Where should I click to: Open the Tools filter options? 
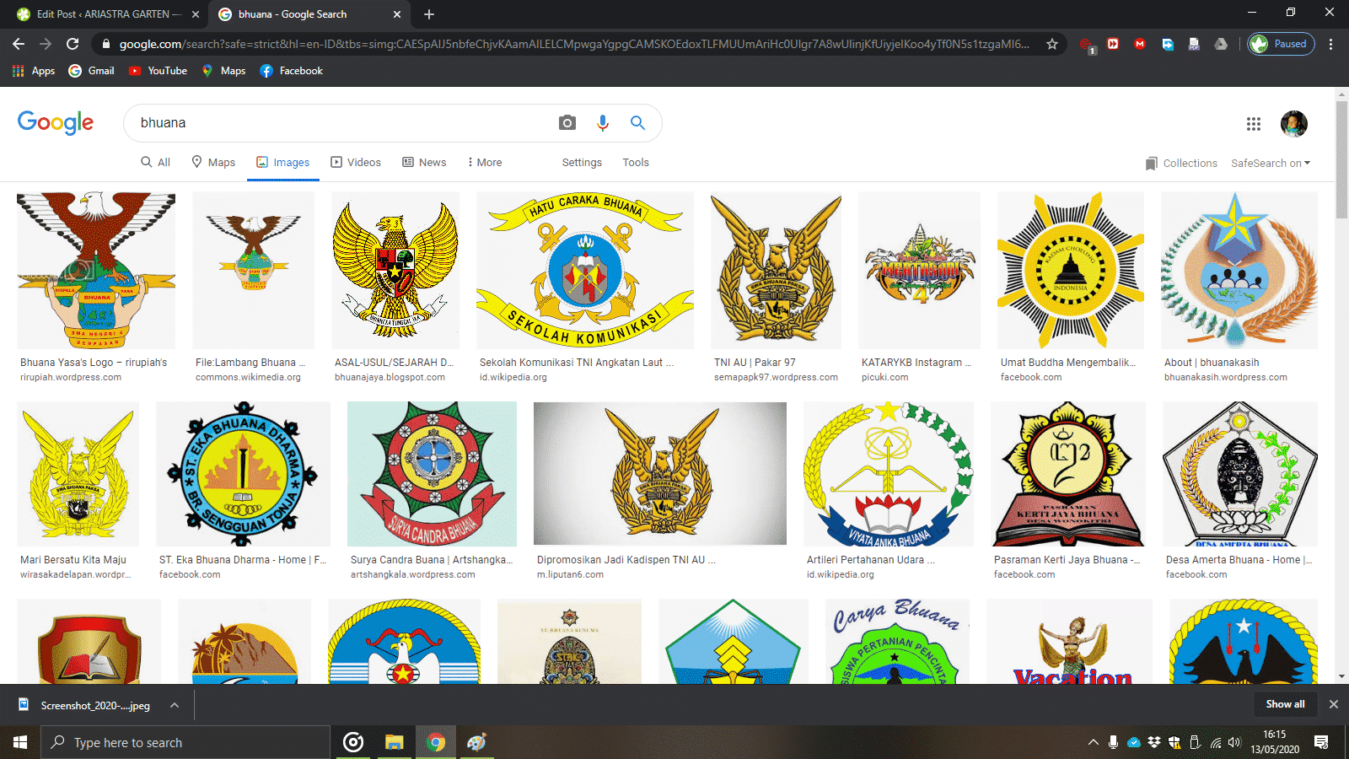click(x=636, y=162)
